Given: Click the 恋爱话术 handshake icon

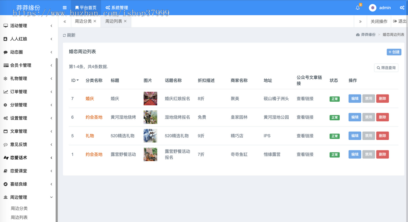Looking at the screenshot, I should 6,158.
